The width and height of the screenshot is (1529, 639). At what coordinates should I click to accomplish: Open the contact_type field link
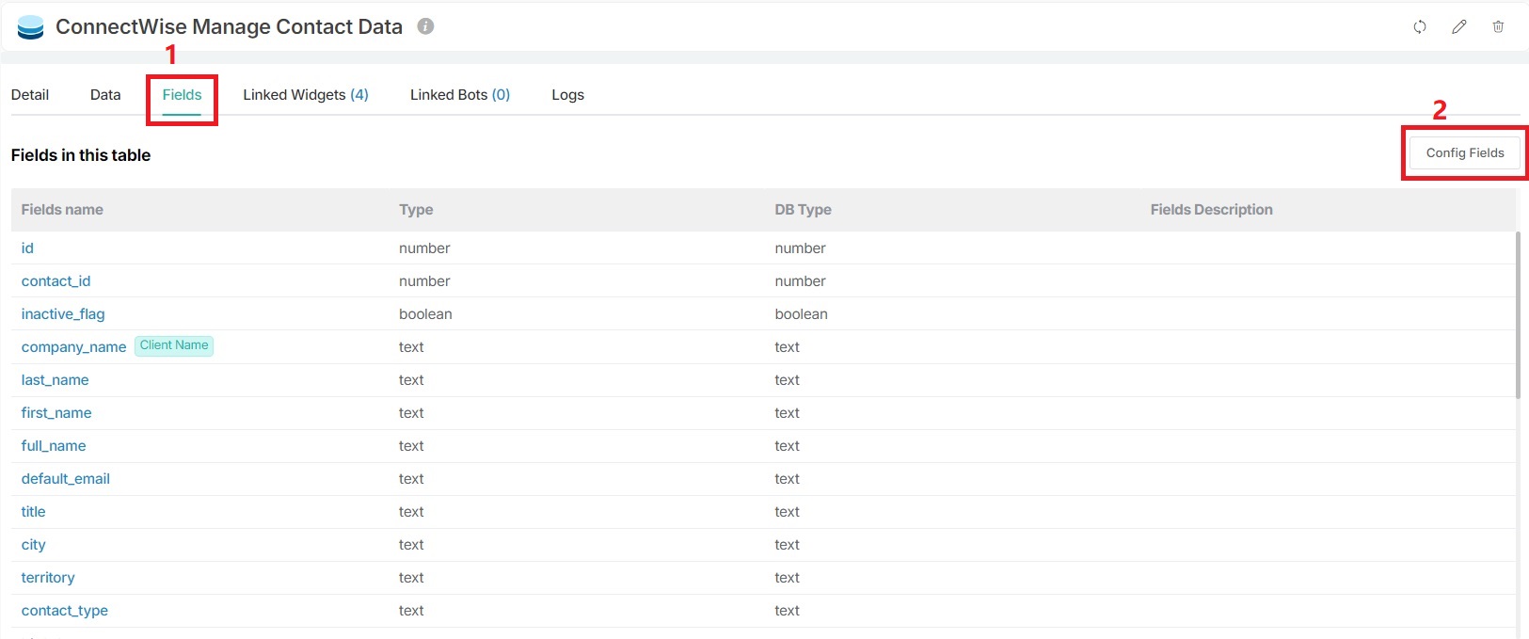[65, 611]
